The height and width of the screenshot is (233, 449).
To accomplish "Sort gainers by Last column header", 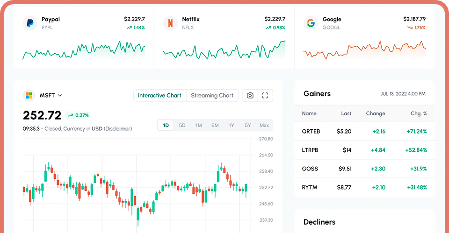I will [x=346, y=113].
